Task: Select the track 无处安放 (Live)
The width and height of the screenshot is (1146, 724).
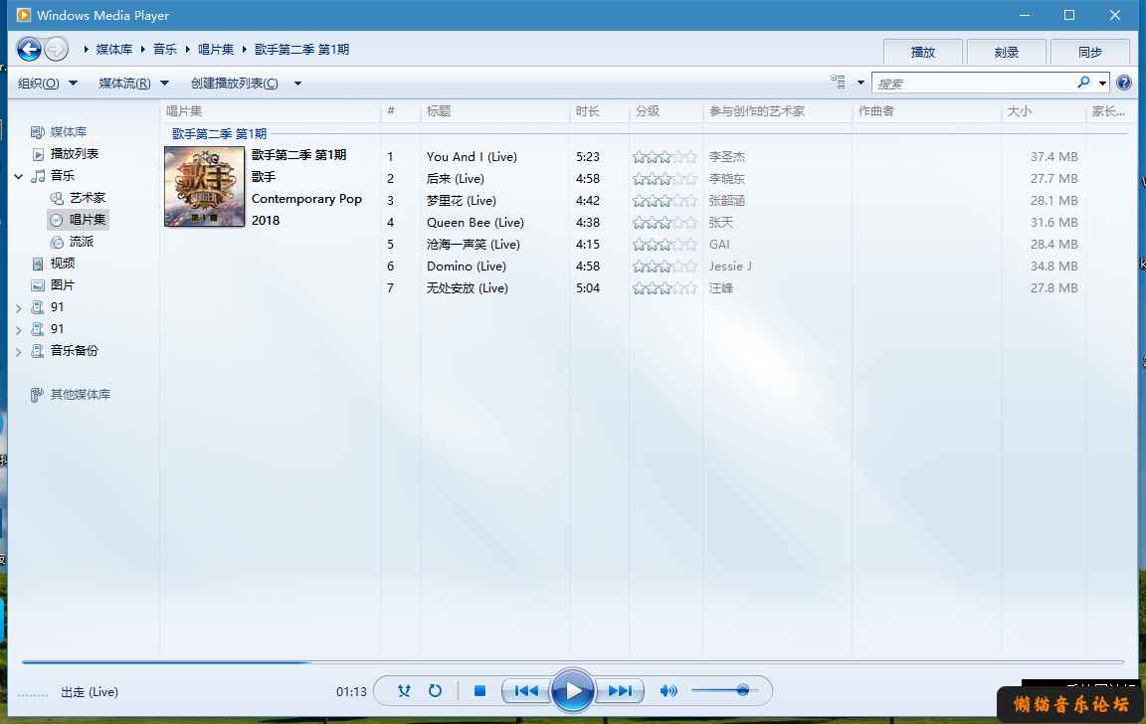Action: coord(467,287)
